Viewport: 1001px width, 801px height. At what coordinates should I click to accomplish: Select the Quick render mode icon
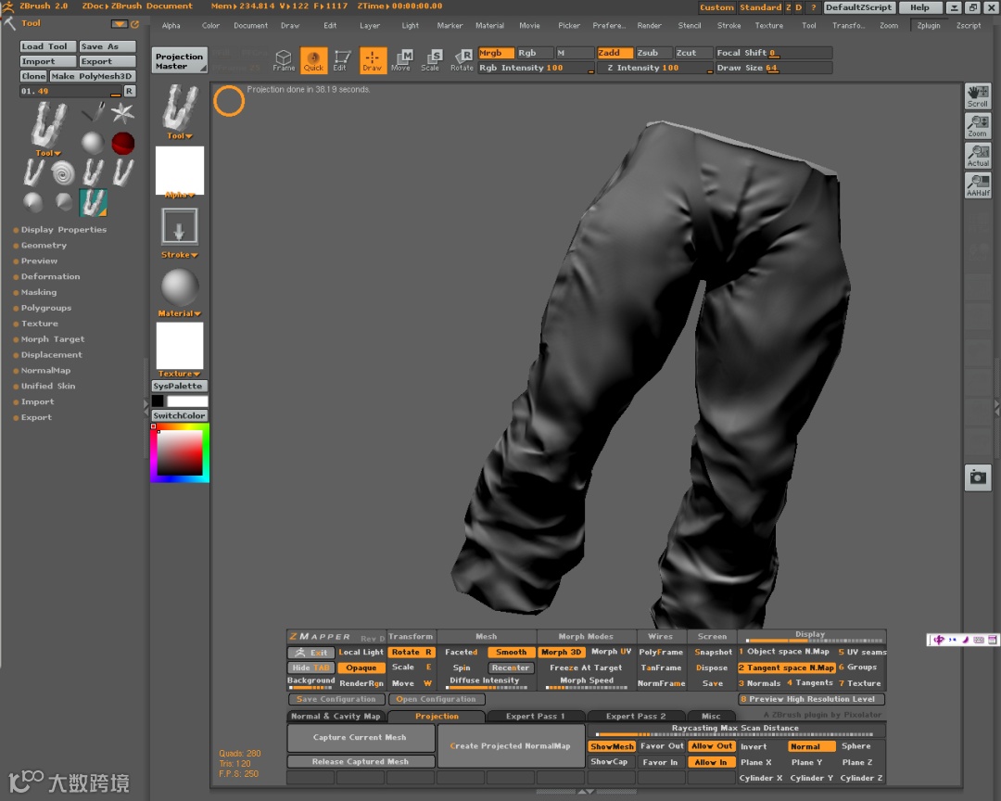tap(313, 60)
